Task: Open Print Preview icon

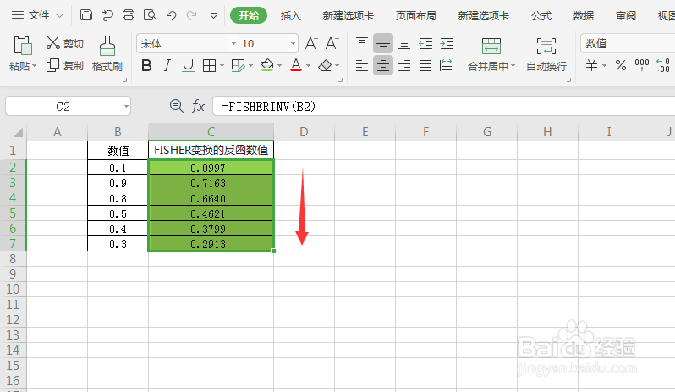Action: coord(150,15)
